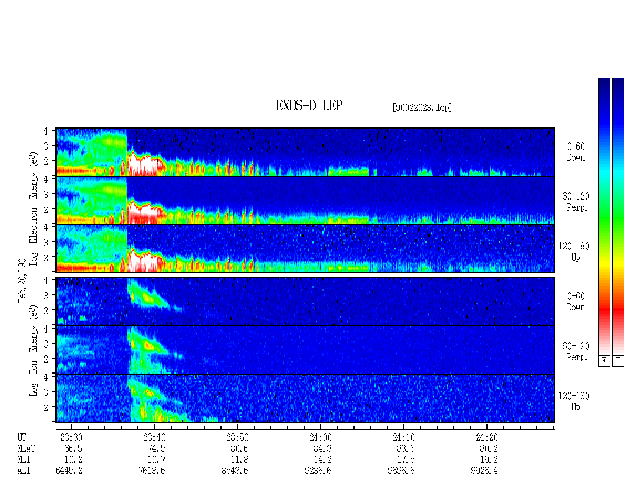Select the UT tick 24:10
The width and height of the screenshot is (626, 485).
coord(404,437)
